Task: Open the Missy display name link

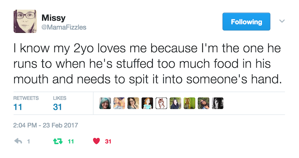Action: pos(54,18)
